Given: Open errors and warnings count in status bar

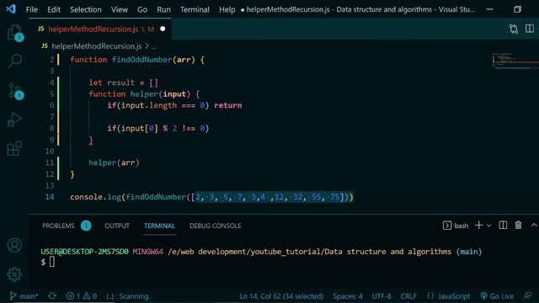Looking at the screenshot, I should (82, 295).
